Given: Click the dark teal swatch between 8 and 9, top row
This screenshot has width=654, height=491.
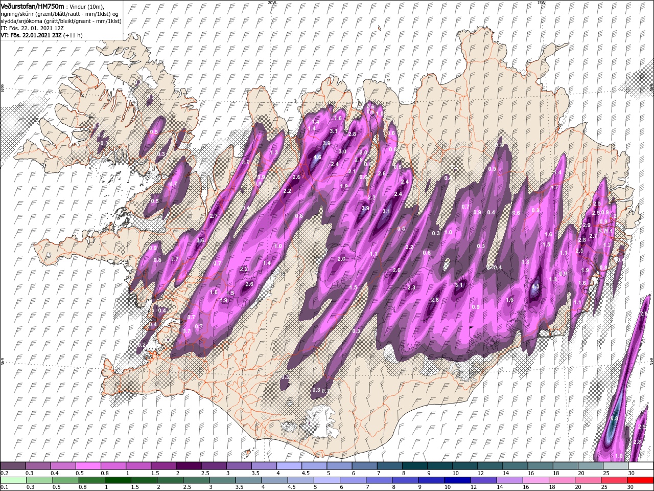Looking at the screenshot, I should click(414, 466).
